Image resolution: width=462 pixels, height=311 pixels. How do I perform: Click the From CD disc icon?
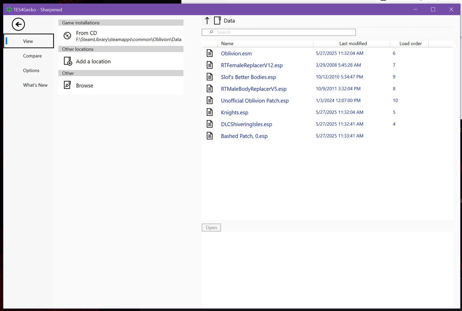(x=67, y=36)
